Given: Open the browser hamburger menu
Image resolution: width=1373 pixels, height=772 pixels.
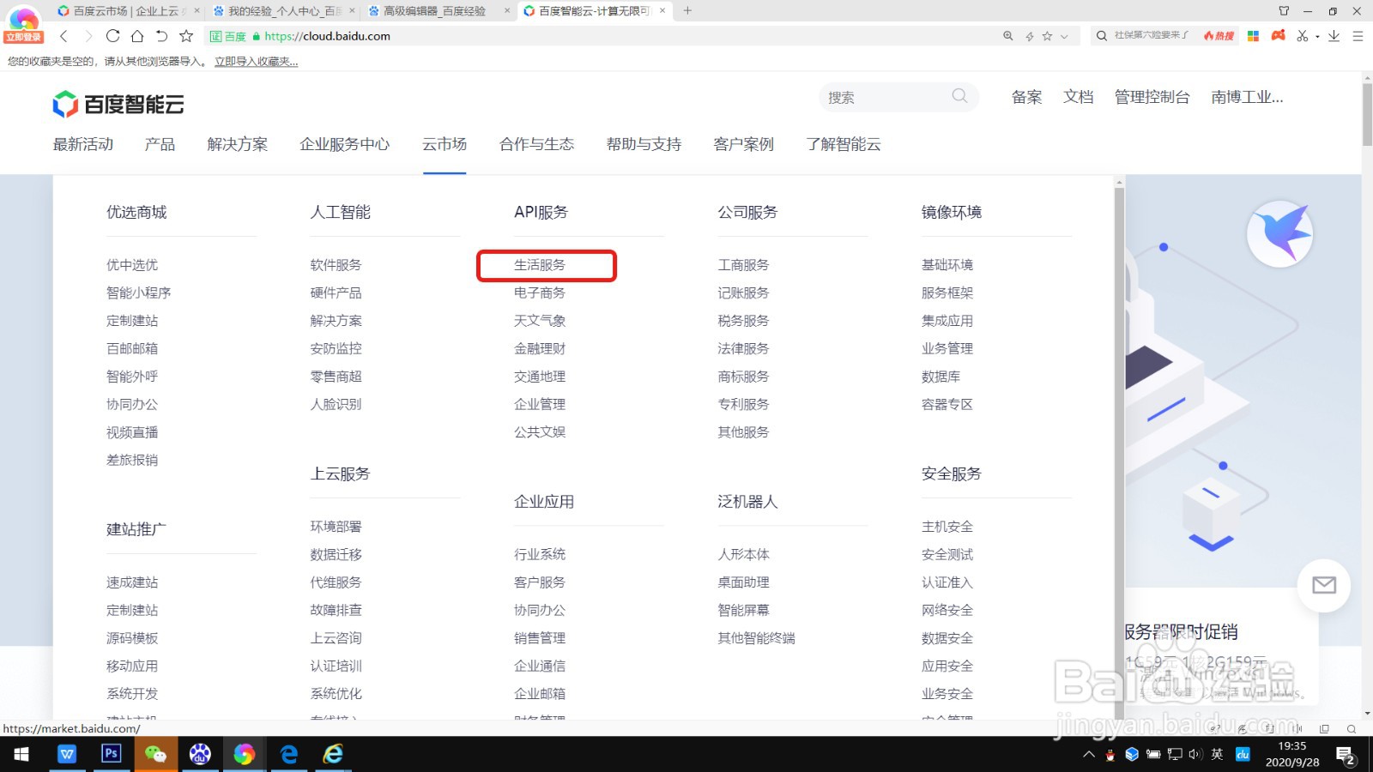Looking at the screenshot, I should pyautogui.click(x=1358, y=36).
